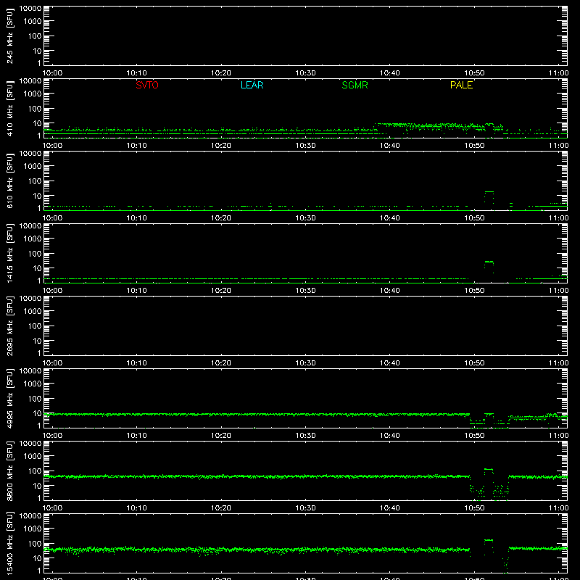Viewport: 580px width, 580px height.
Task: Click the 1000 y-axis label of 4995 MHz plot
Action: [x=33, y=384]
